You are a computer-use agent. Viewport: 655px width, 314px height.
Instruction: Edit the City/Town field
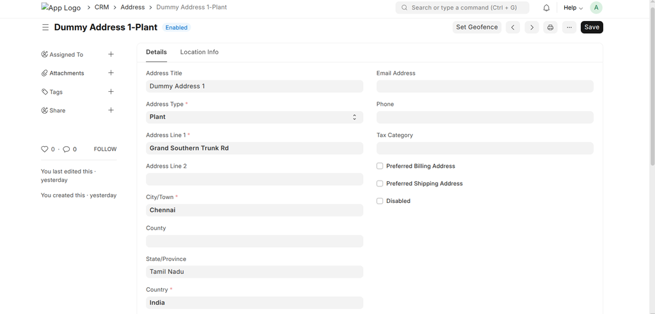[x=255, y=210]
